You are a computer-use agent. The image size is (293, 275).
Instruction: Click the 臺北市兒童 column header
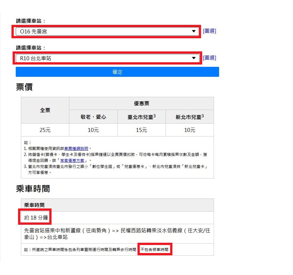coord(141,117)
